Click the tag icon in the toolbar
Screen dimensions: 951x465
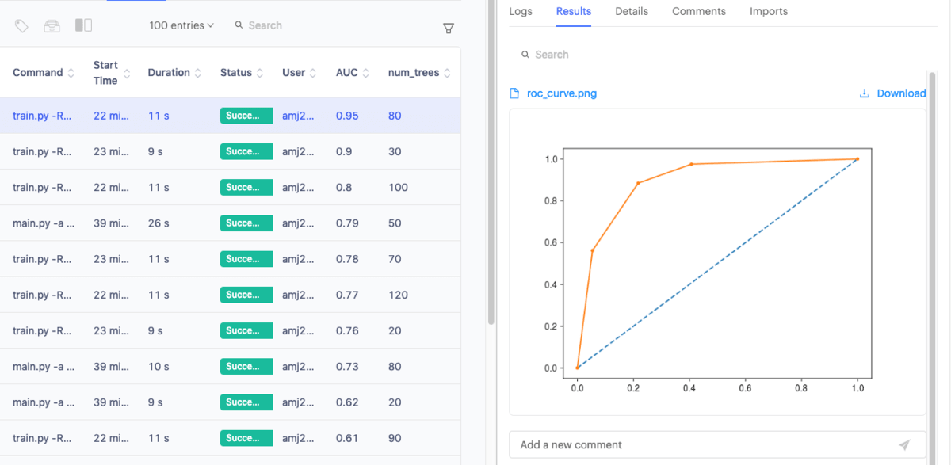[21, 25]
